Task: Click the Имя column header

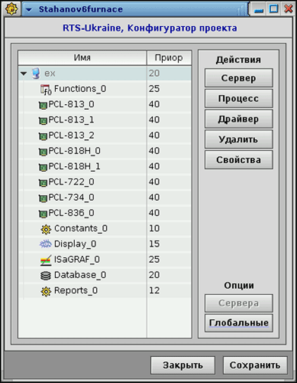Action: (x=83, y=58)
